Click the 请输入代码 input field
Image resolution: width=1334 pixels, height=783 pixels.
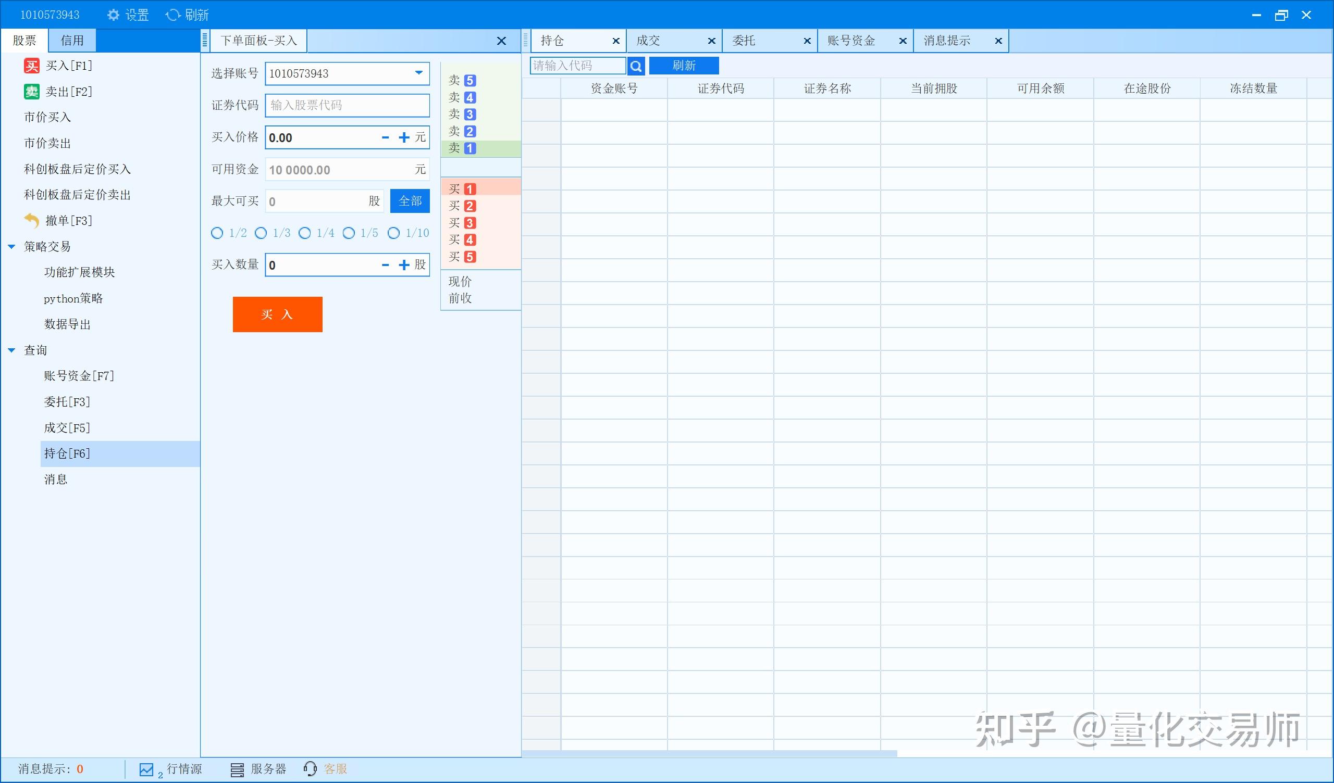pyautogui.click(x=577, y=65)
